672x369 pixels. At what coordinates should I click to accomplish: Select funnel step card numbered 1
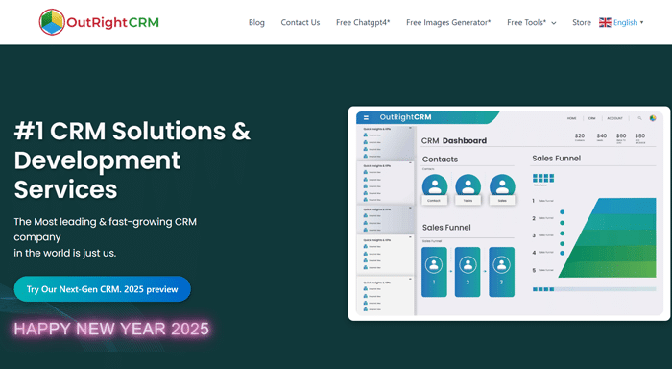click(x=434, y=272)
